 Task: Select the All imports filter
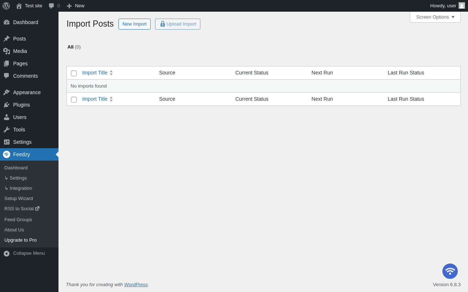[71, 47]
